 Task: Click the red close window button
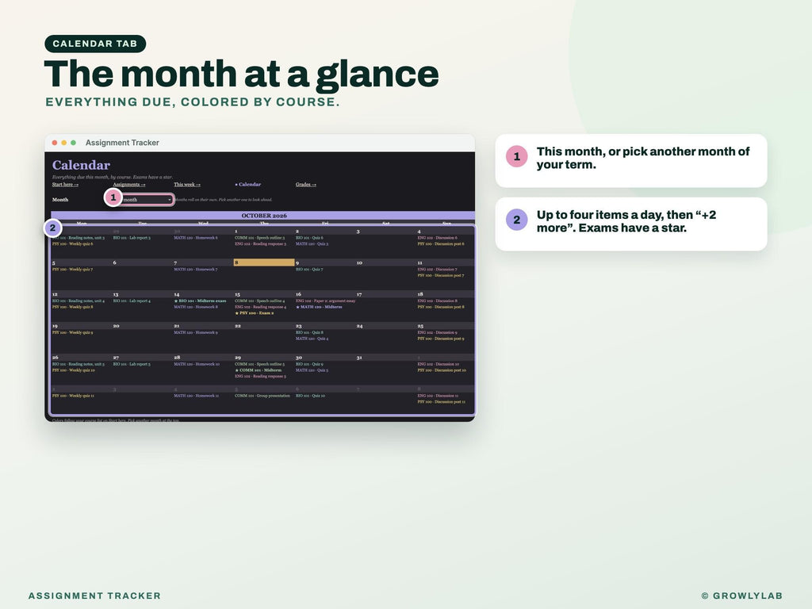55,143
